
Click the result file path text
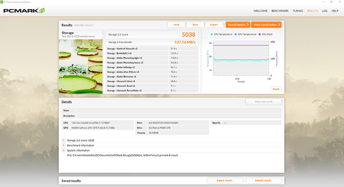point(123,155)
